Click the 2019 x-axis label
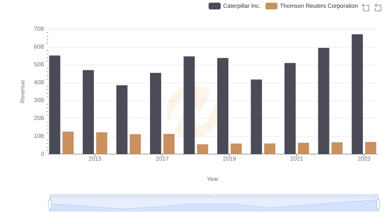This screenshot has height=223, width=387. [x=229, y=159]
